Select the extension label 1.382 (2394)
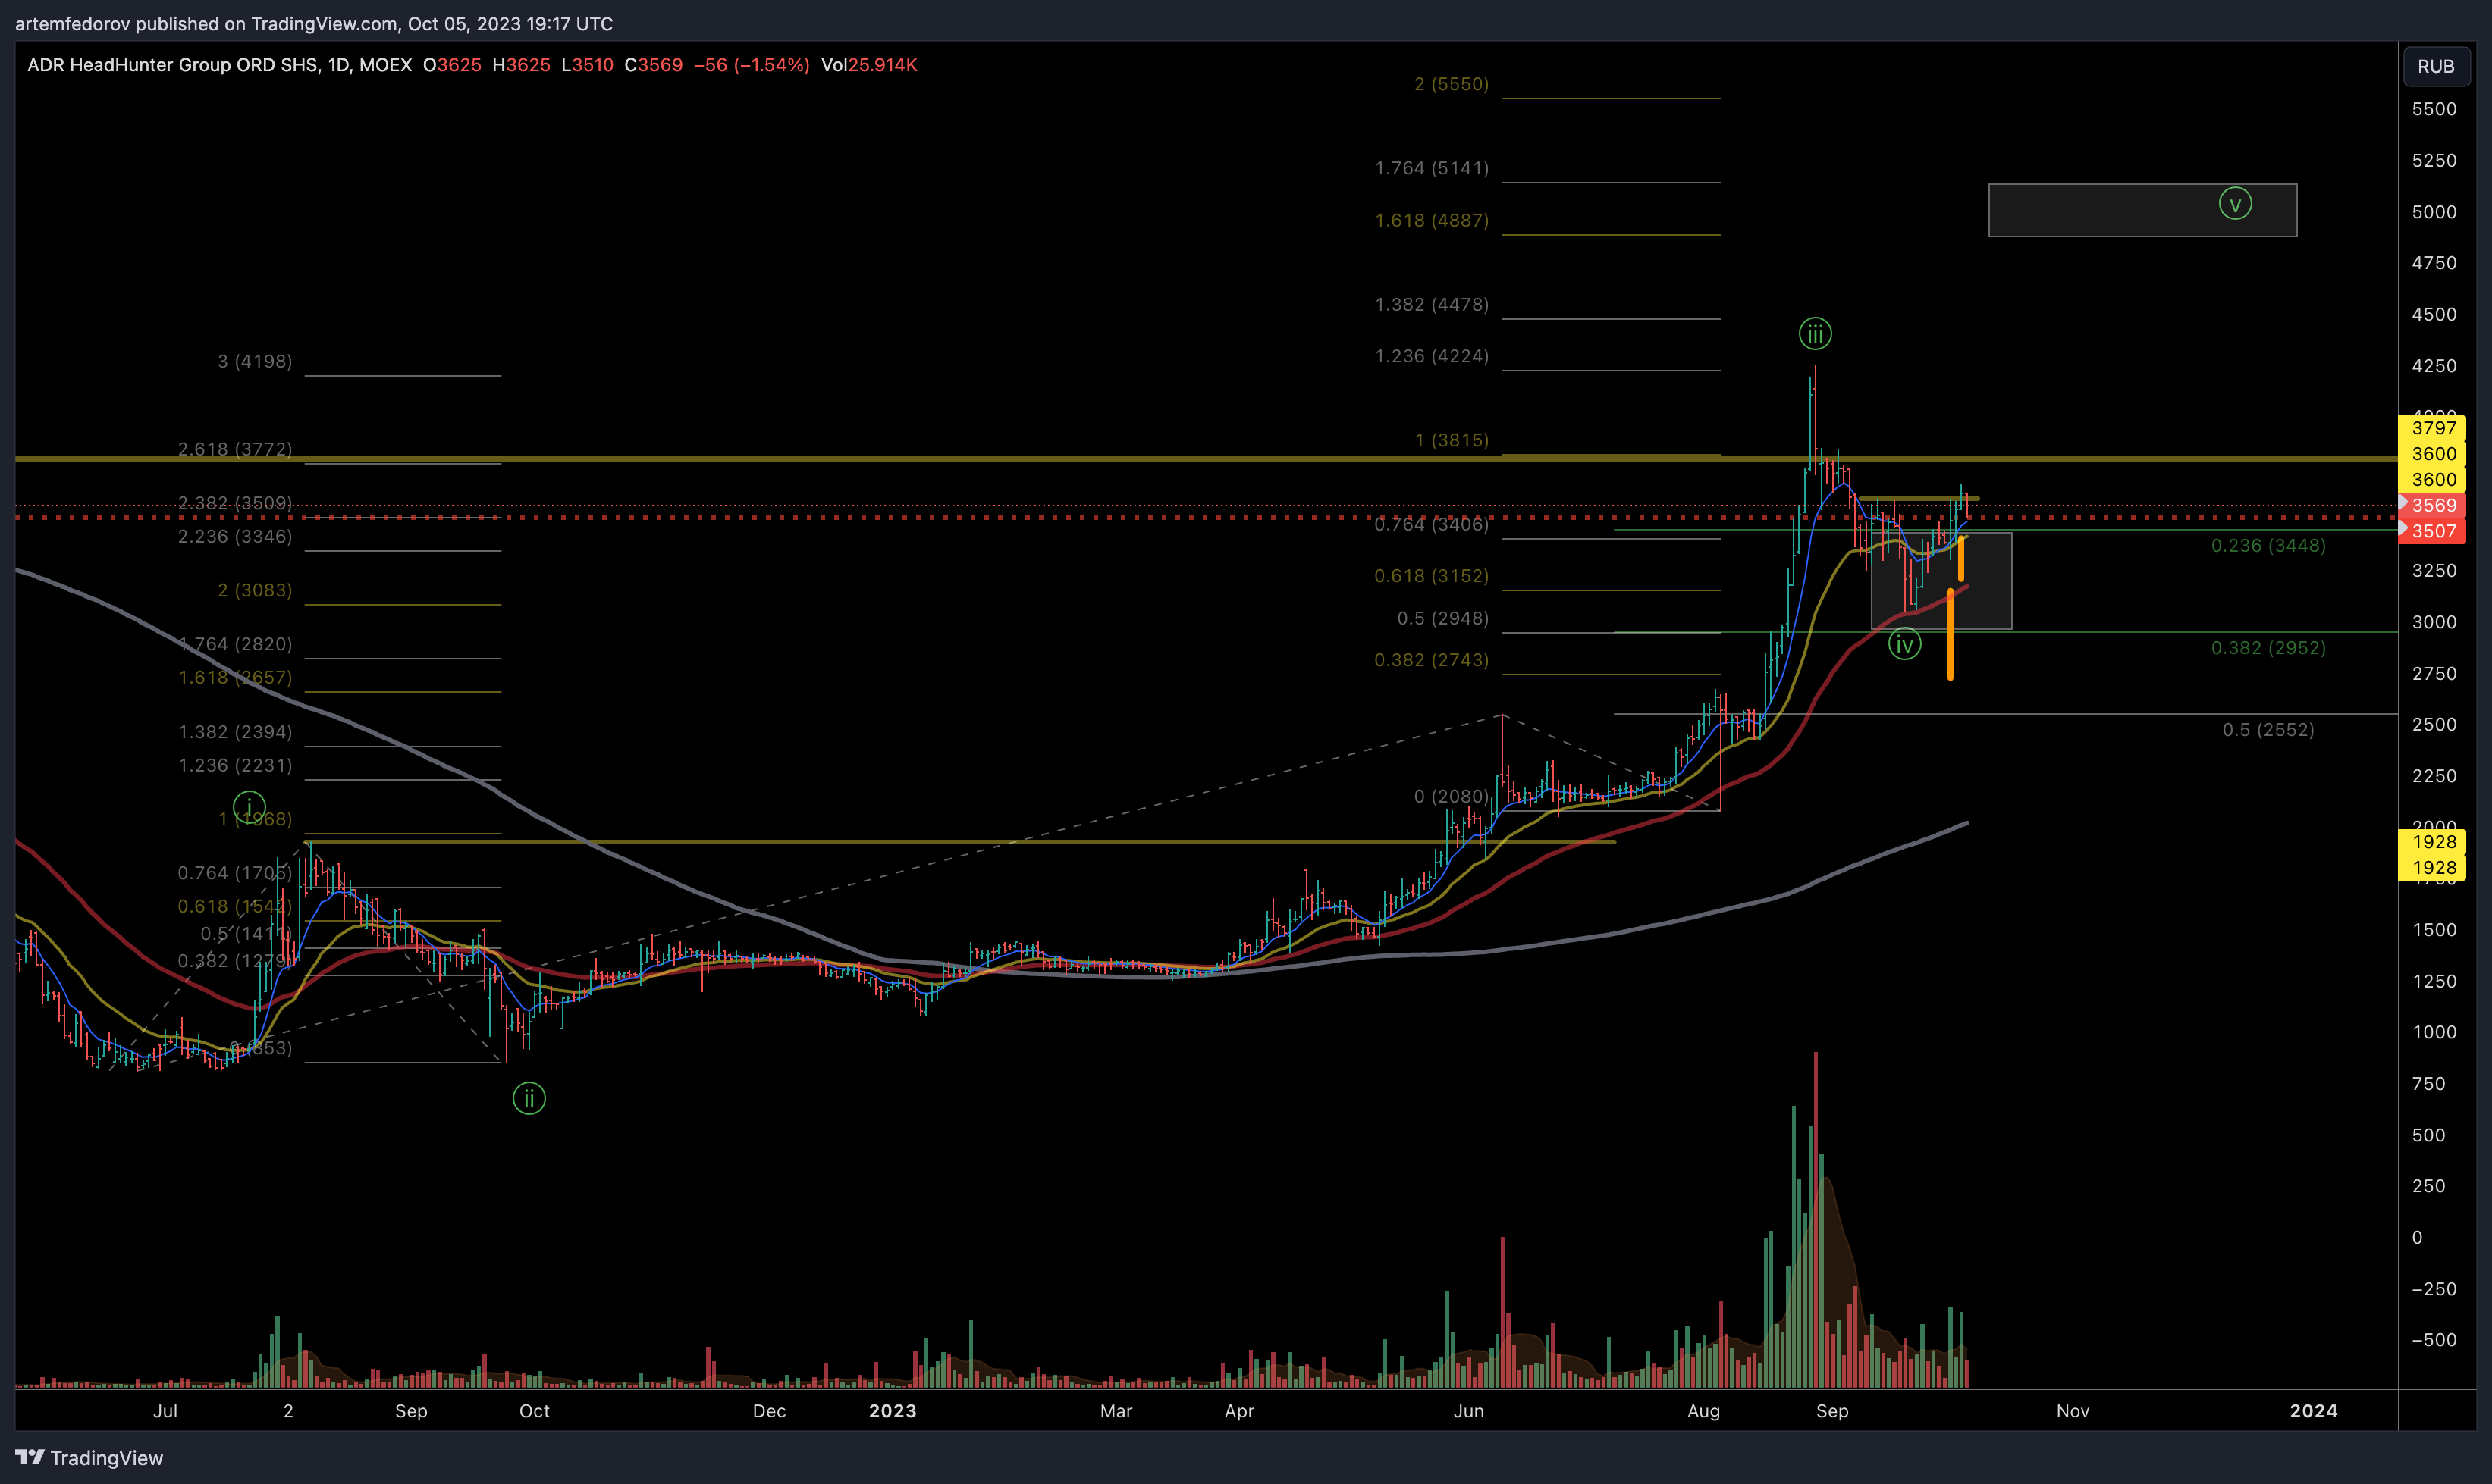 235,732
